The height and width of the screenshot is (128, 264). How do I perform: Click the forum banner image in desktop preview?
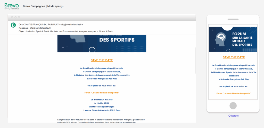102,43
